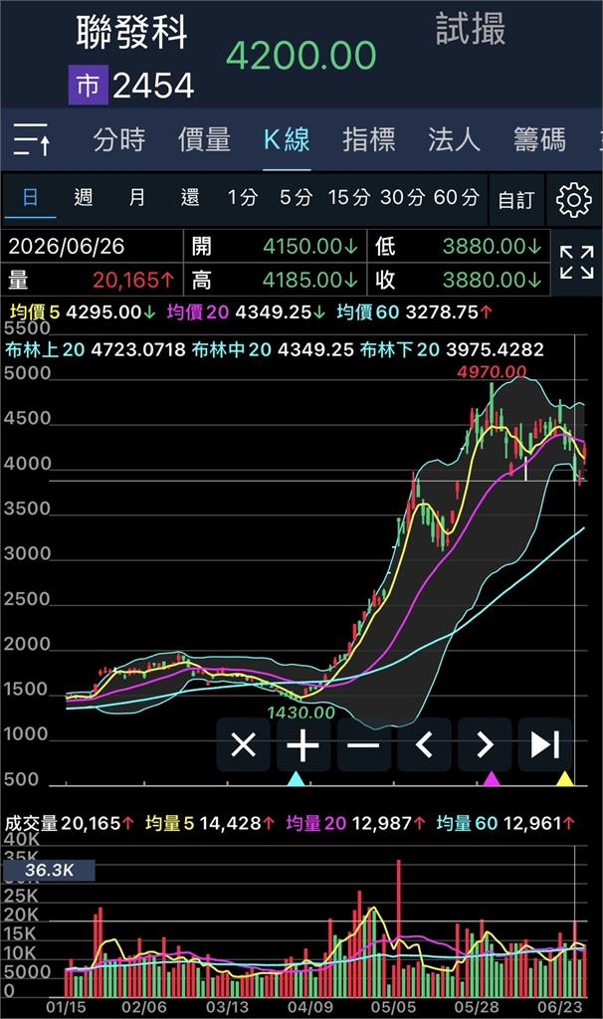Tap the purple 市 market badge
Screen dimensions: 603x1019
coord(89,86)
